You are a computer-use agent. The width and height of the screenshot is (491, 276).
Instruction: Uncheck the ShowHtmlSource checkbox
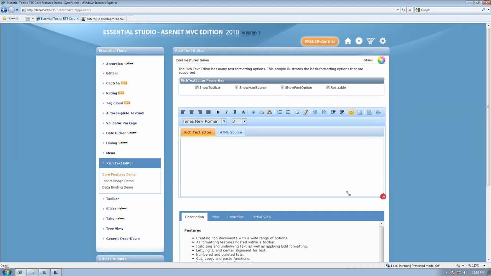pyautogui.click(x=237, y=87)
